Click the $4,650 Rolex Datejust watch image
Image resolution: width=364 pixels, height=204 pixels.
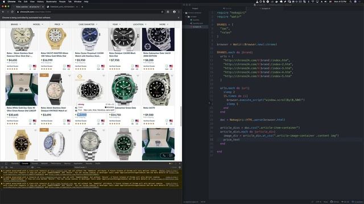click(x=22, y=39)
